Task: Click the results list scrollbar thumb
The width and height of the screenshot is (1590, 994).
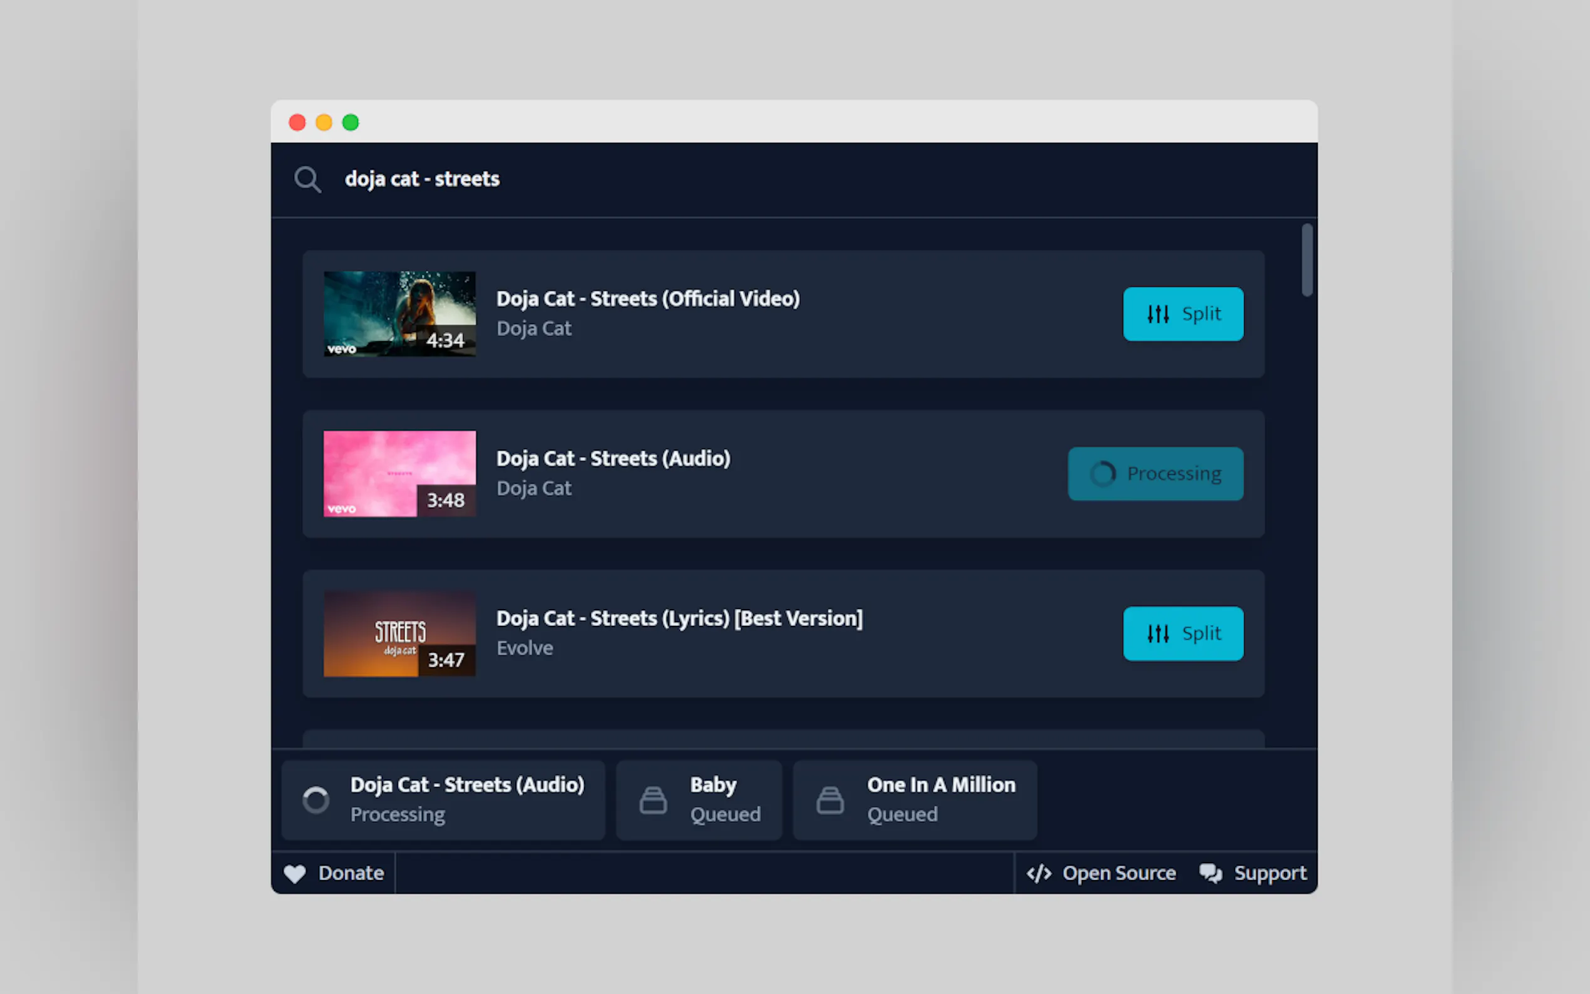Action: 1306,260
